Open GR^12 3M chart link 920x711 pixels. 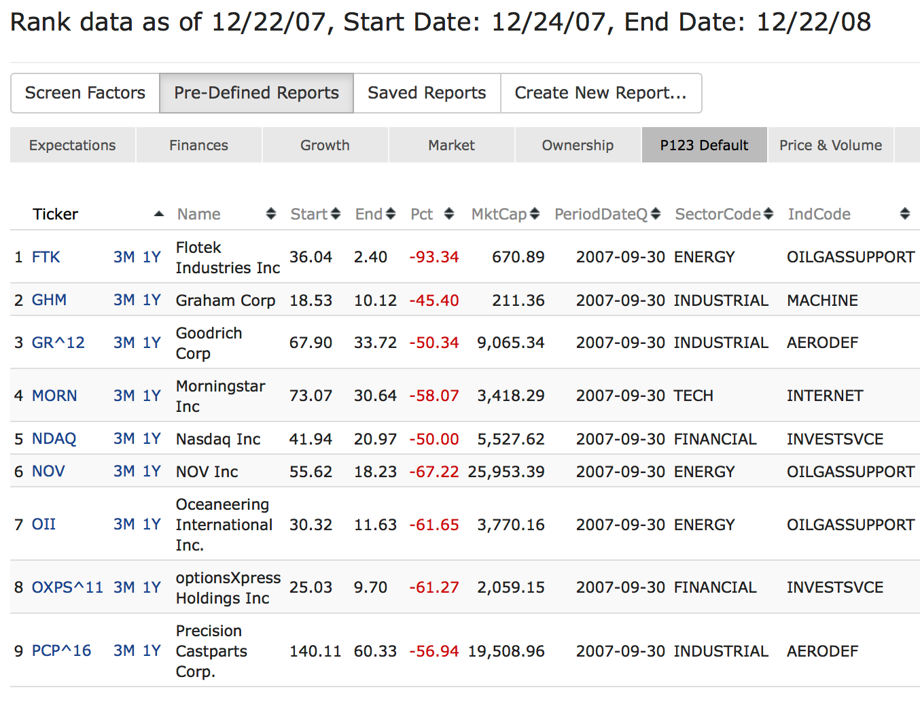(x=124, y=343)
